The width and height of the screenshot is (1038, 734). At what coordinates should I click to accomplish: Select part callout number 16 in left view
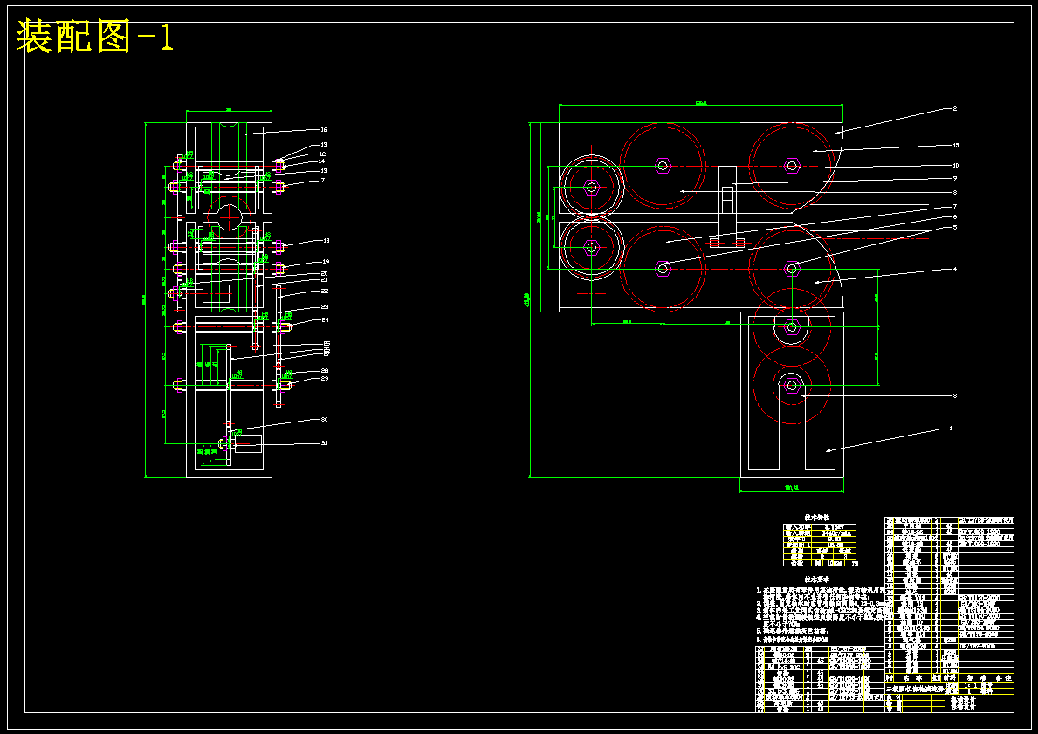click(324, 130)
